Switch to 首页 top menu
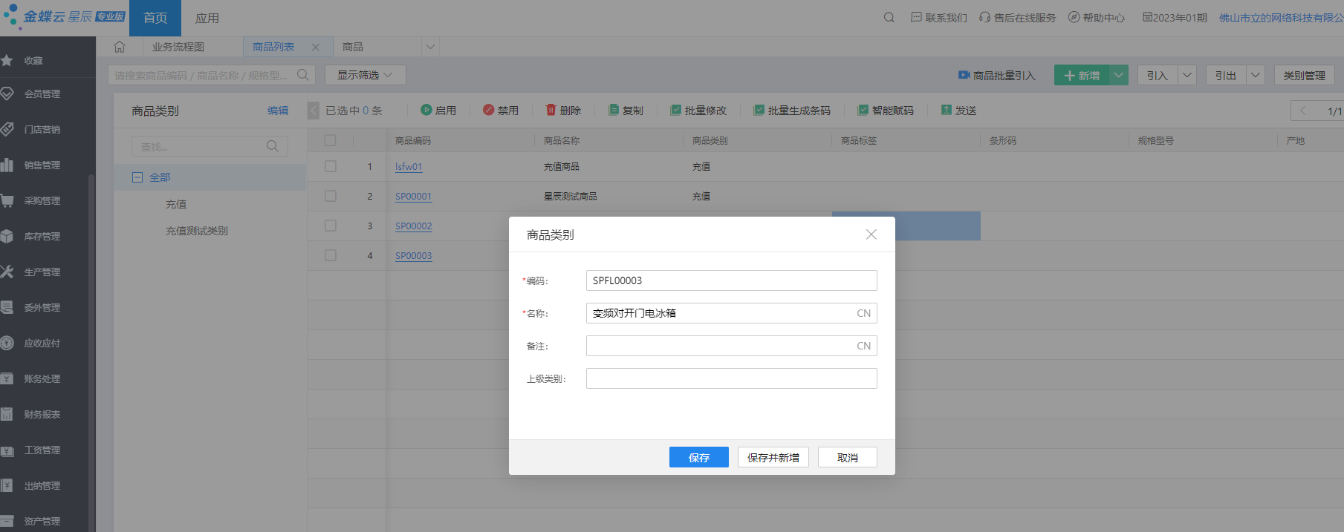1344x532 pixels. click(x=155, y=18)
